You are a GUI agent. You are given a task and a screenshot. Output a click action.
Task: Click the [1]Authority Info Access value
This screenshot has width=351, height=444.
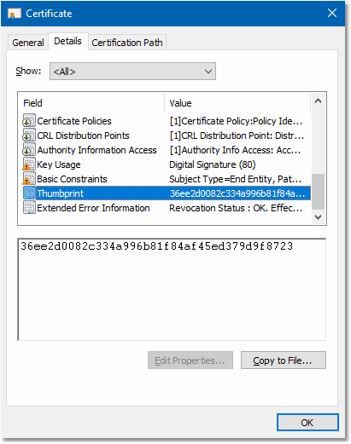click(235, 150)
